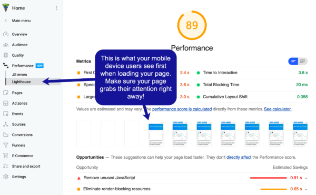Click the Settings gear icon
Viewport: 316px width, 195px height.
6,177
